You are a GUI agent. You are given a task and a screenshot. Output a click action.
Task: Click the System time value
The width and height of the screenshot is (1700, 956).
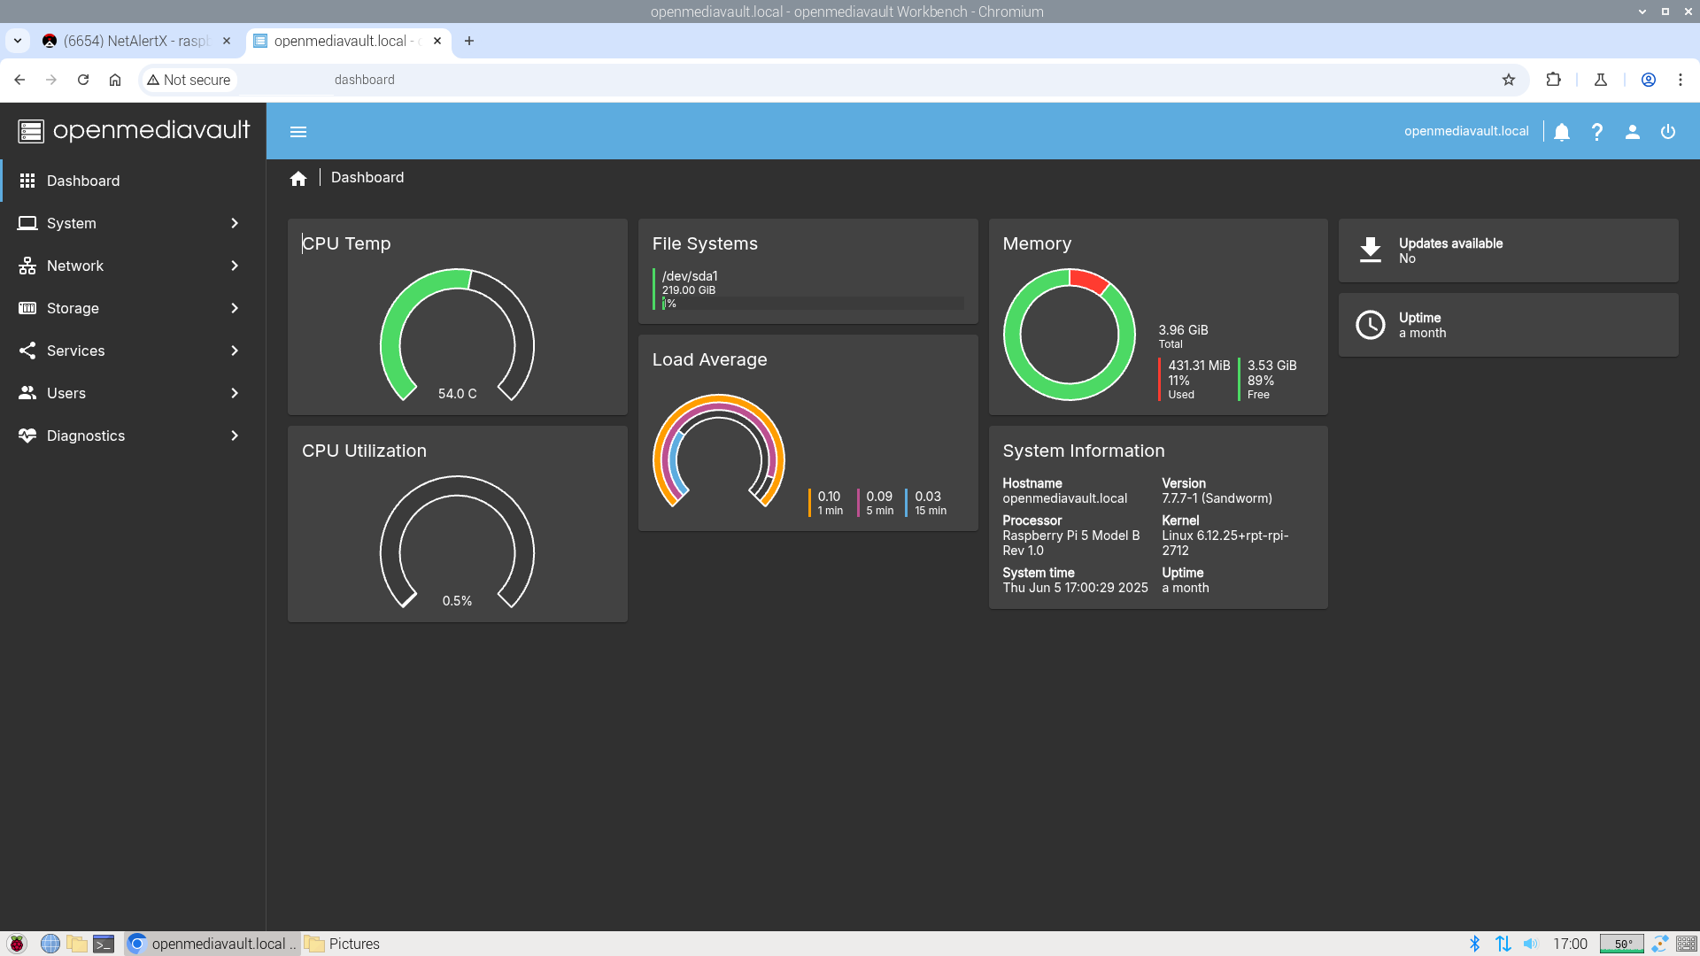[1075, 588]
